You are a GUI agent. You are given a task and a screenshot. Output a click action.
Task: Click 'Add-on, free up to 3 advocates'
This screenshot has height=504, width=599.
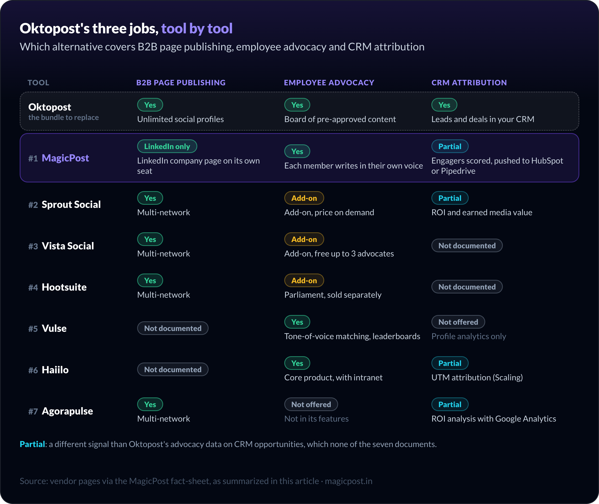pos(339,253)
